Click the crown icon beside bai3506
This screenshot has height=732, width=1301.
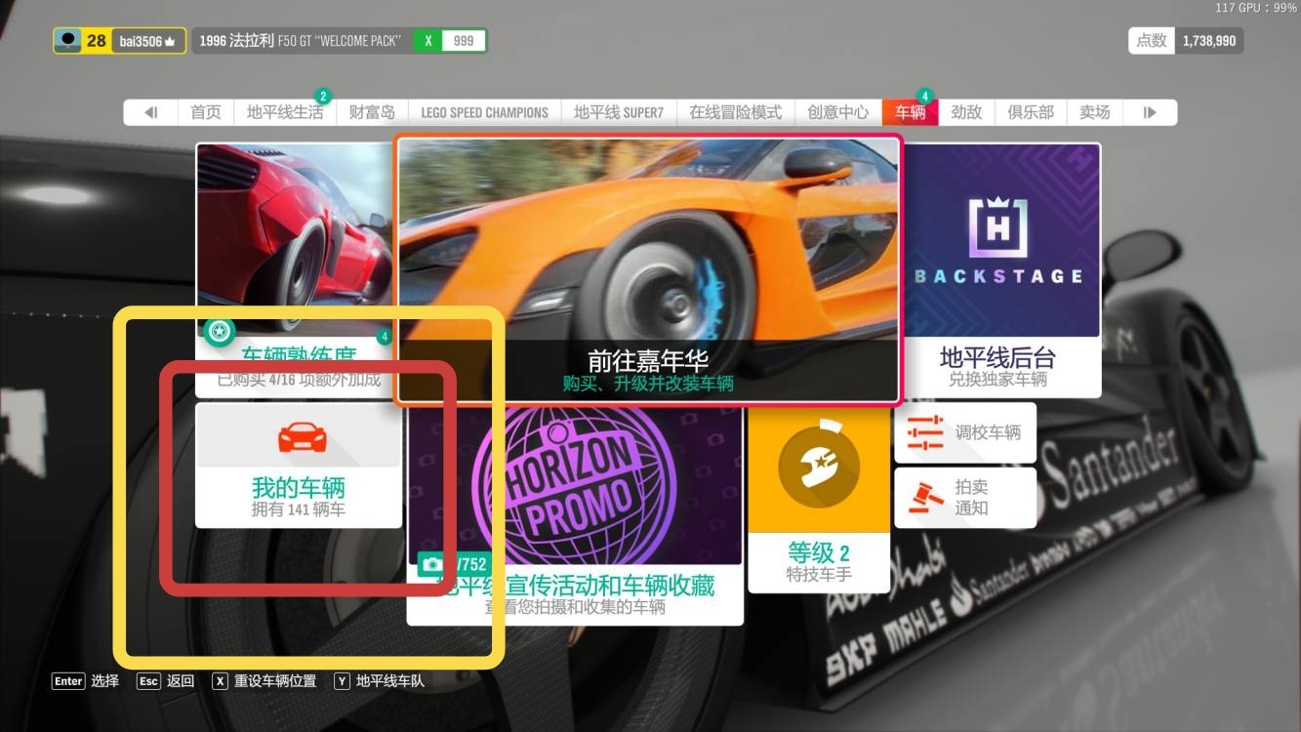coord(170,41)
